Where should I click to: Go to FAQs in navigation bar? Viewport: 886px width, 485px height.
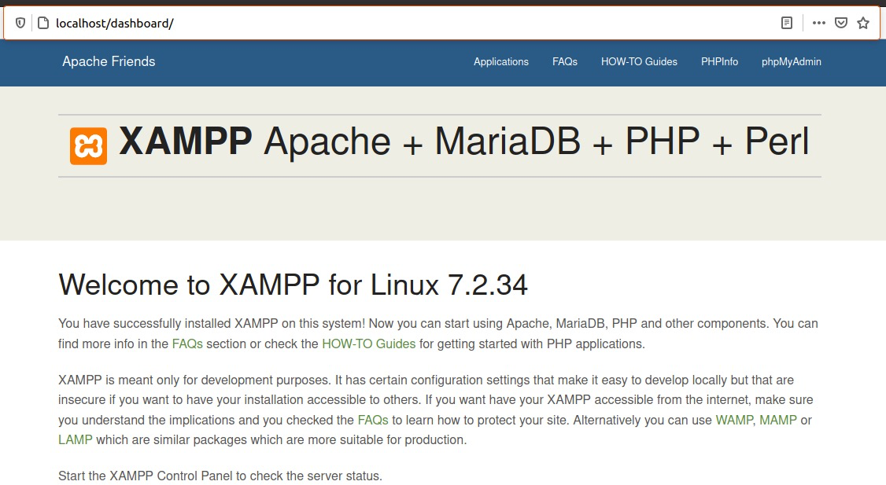pyautogui.click(x=564, y=62)
